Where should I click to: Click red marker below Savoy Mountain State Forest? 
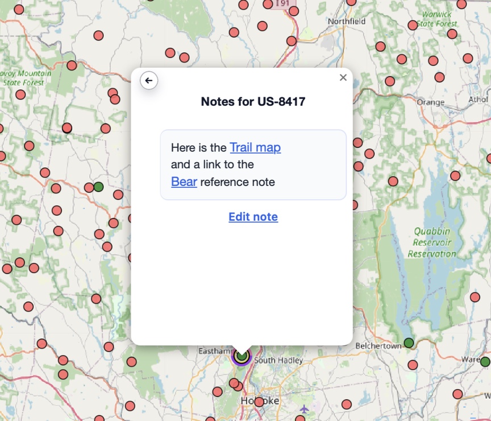click(x=20, y=94)
